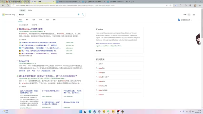Open the Bing hamburger menu
This screenshot has width=203, height=114.
pyautogui.click(x=194, y=15)
